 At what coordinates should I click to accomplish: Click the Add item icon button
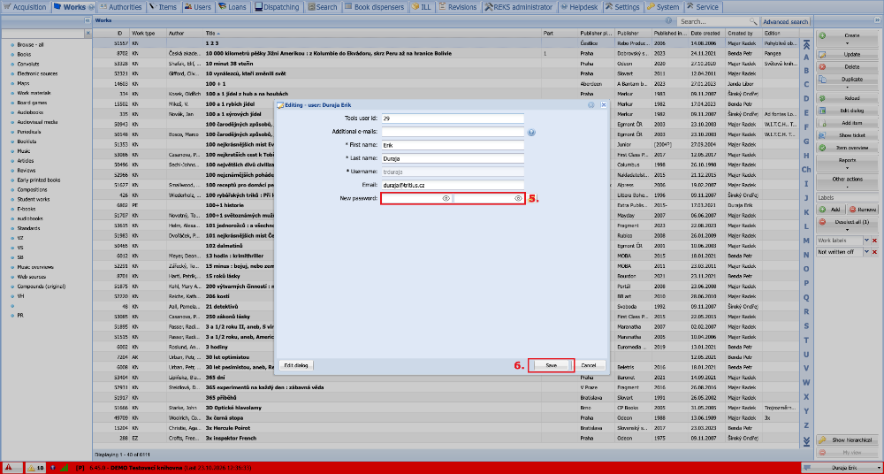[x=822, y=123]
